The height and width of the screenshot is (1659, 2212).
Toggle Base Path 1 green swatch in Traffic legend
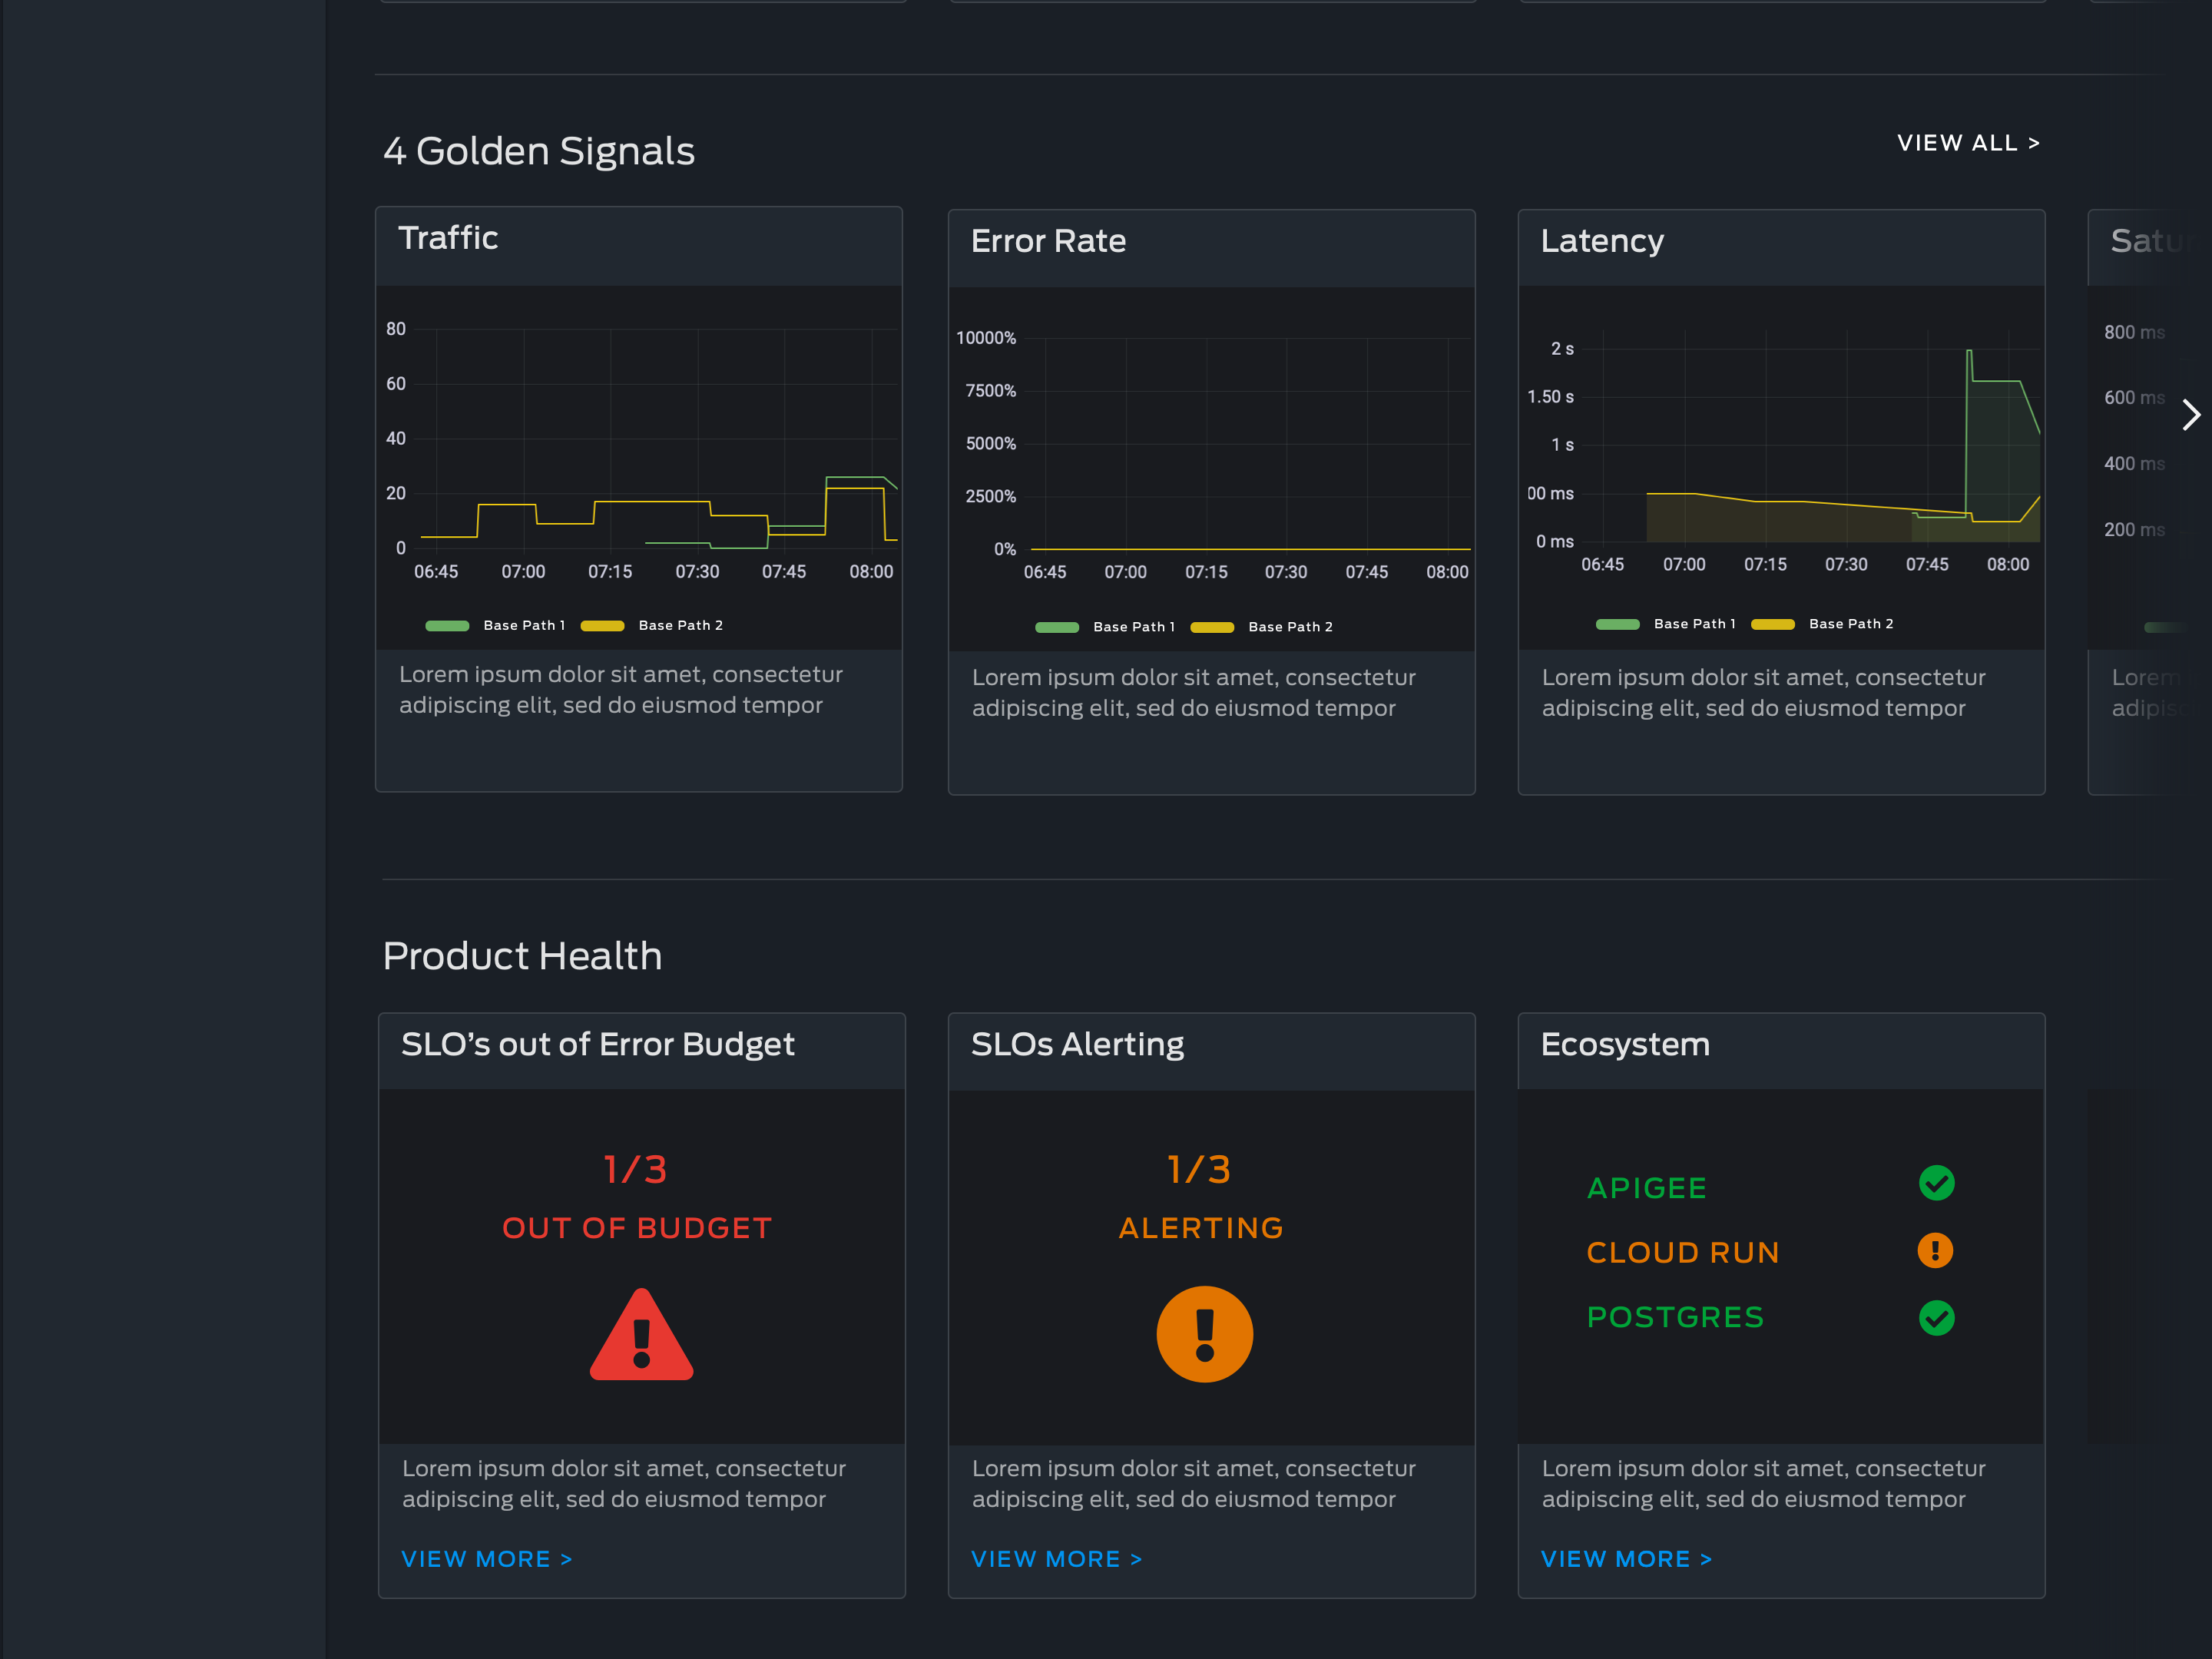(447, 626)
